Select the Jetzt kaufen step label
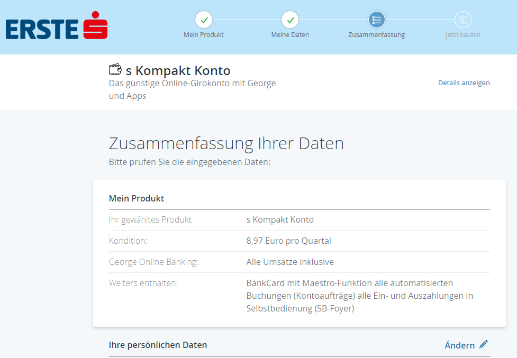This screenshot has height=358, width=517. [x=463, y=34]
